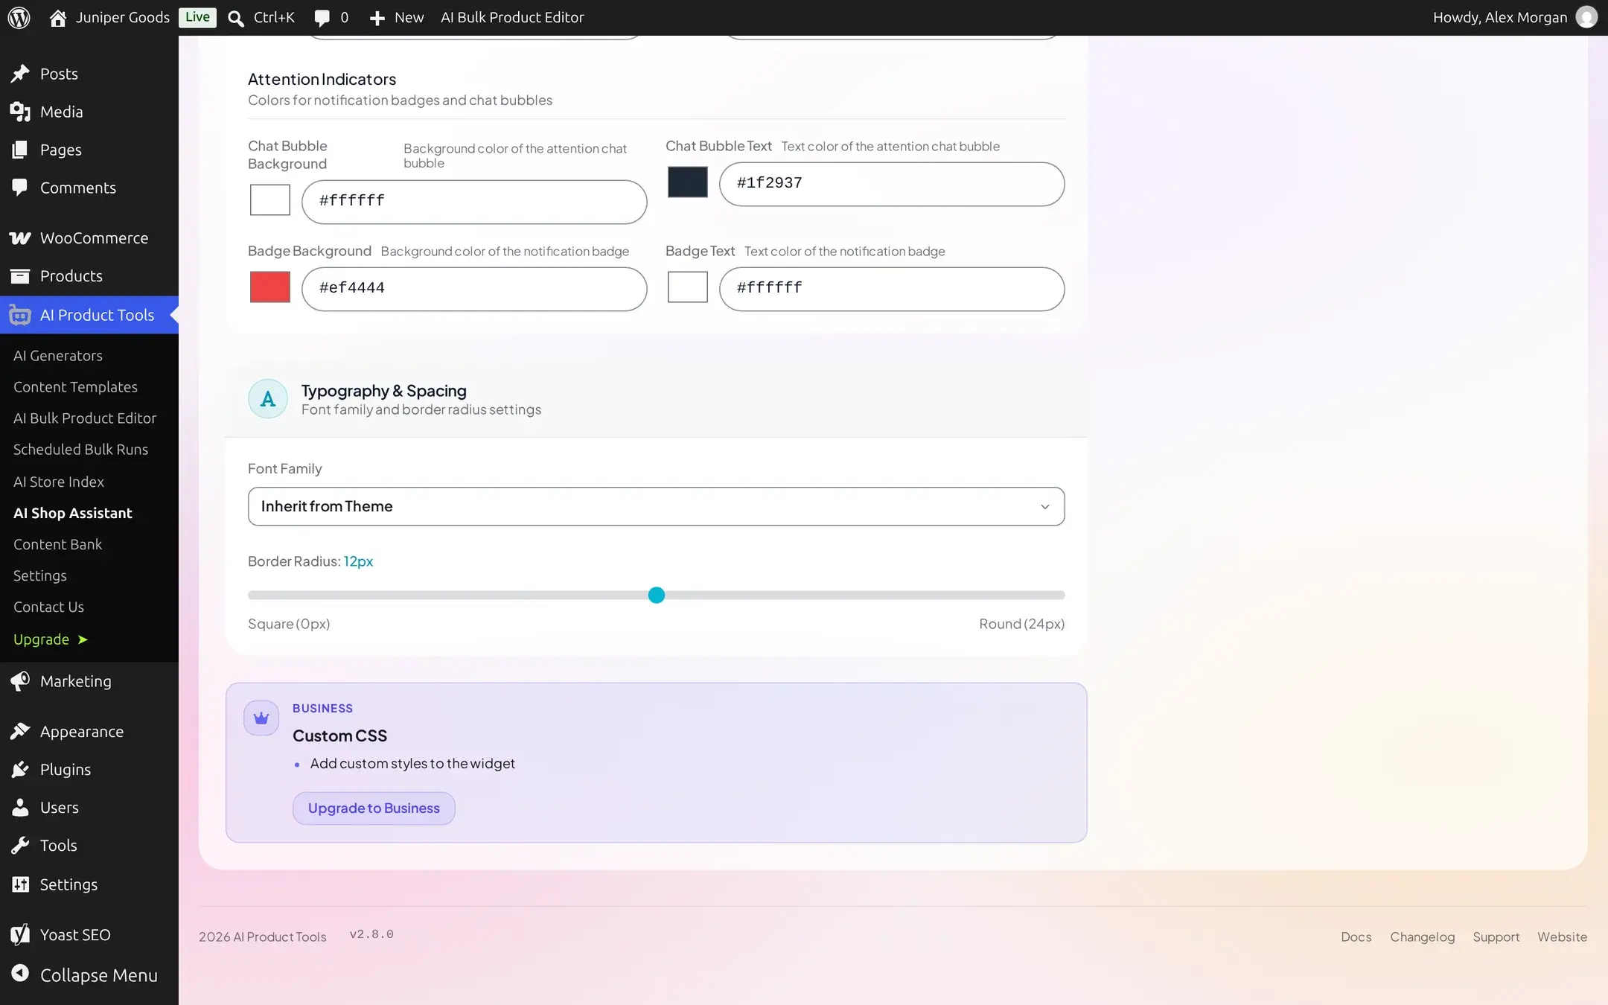
Task: Open the Changelog footer link
Action: 1422,937
